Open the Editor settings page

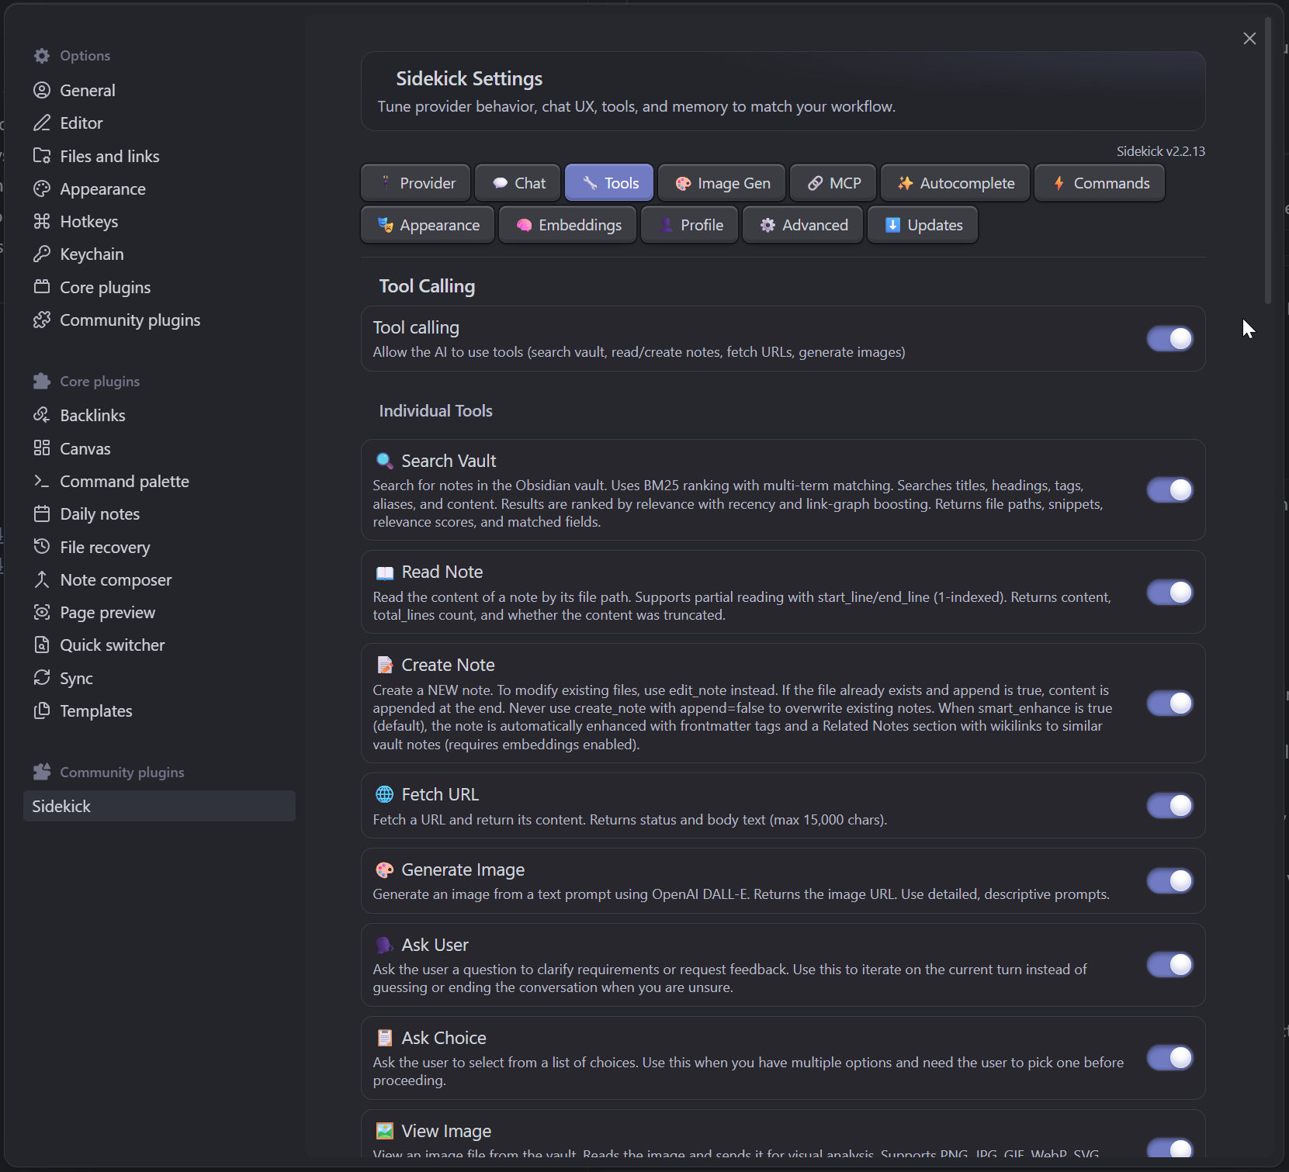[81, 123]
